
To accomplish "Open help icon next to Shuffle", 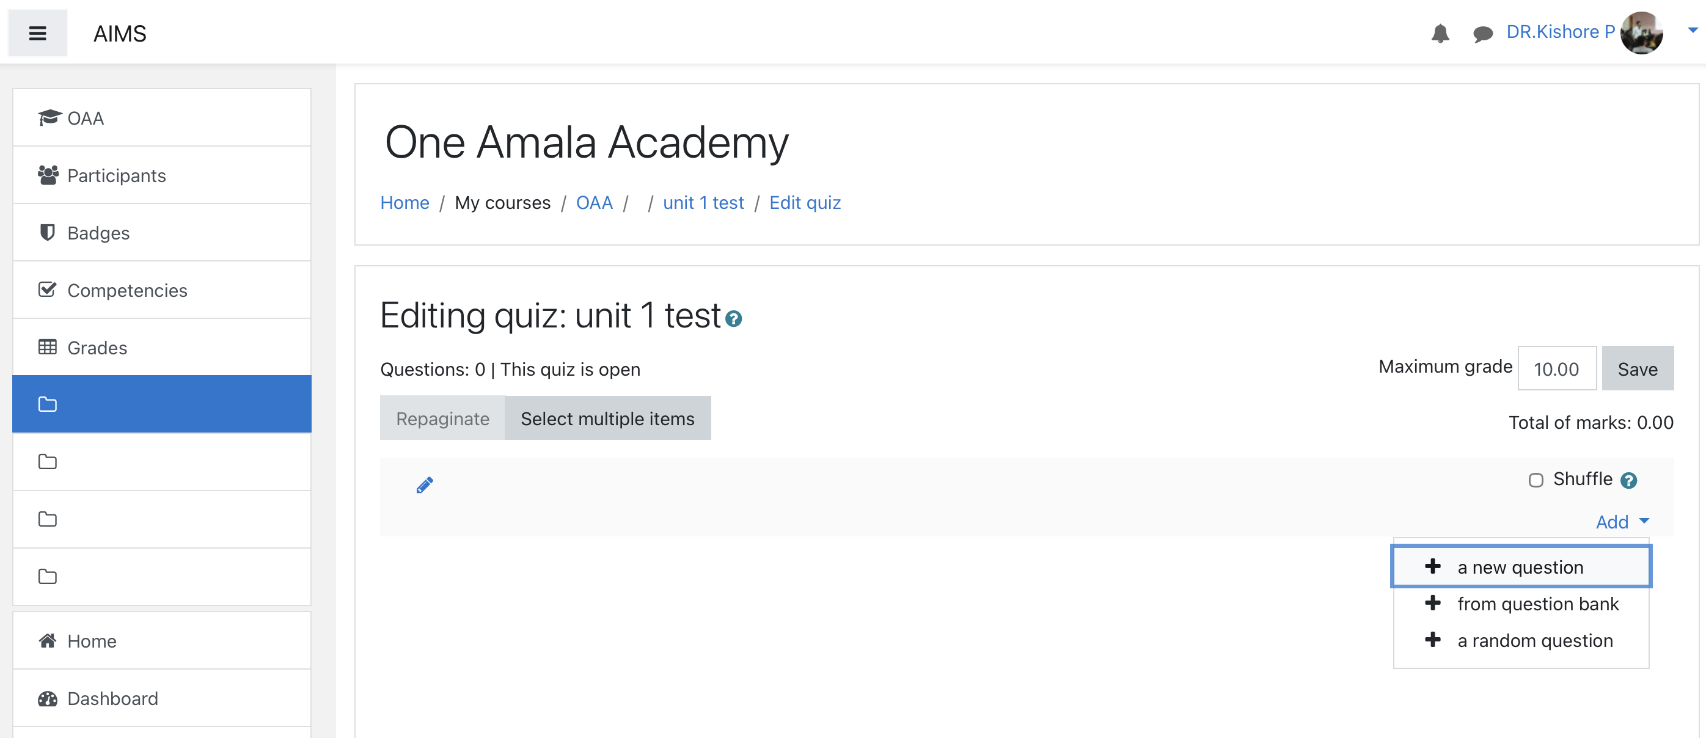I will coord(1628,481).
